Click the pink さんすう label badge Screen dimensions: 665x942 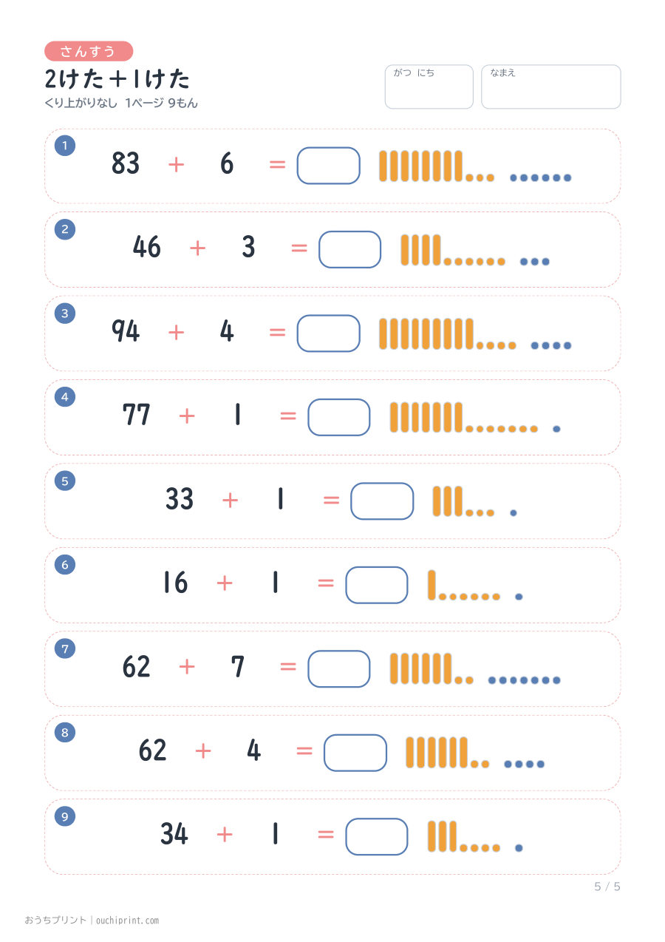[x=89, y=51]
